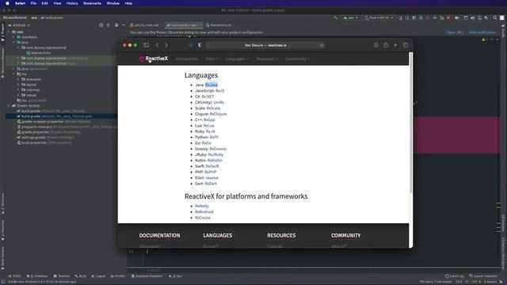Open the RxKotlin link
507x285 pixels.
[215, 160]
